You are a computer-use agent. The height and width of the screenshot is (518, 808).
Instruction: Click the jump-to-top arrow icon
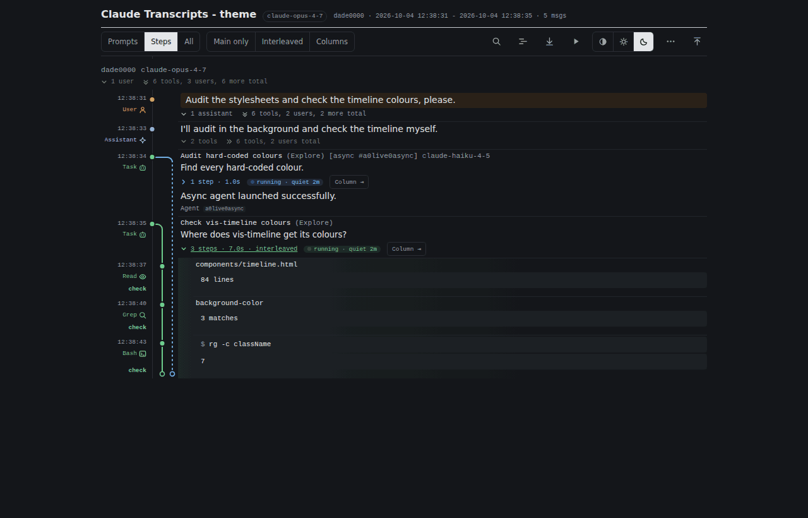[x=697, y=42]
